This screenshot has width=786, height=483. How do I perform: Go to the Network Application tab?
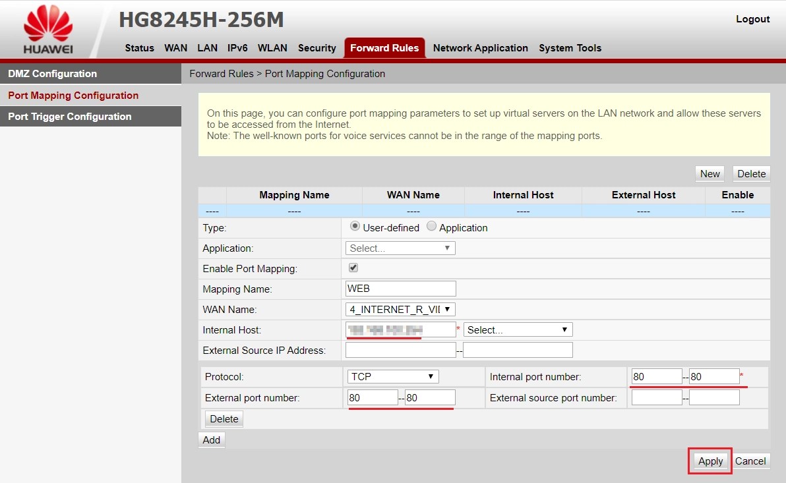point(480,47)
